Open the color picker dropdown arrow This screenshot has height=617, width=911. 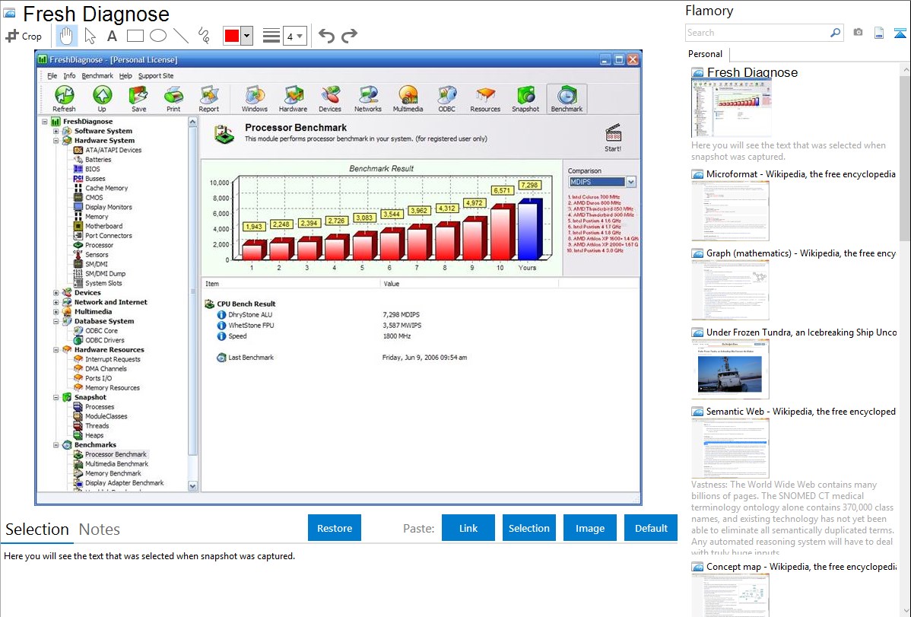pos(247,36)
